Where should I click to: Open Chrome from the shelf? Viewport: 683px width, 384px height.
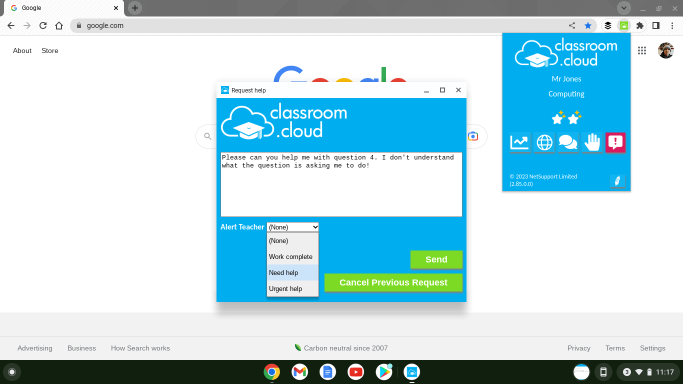(x=272, y=372)
